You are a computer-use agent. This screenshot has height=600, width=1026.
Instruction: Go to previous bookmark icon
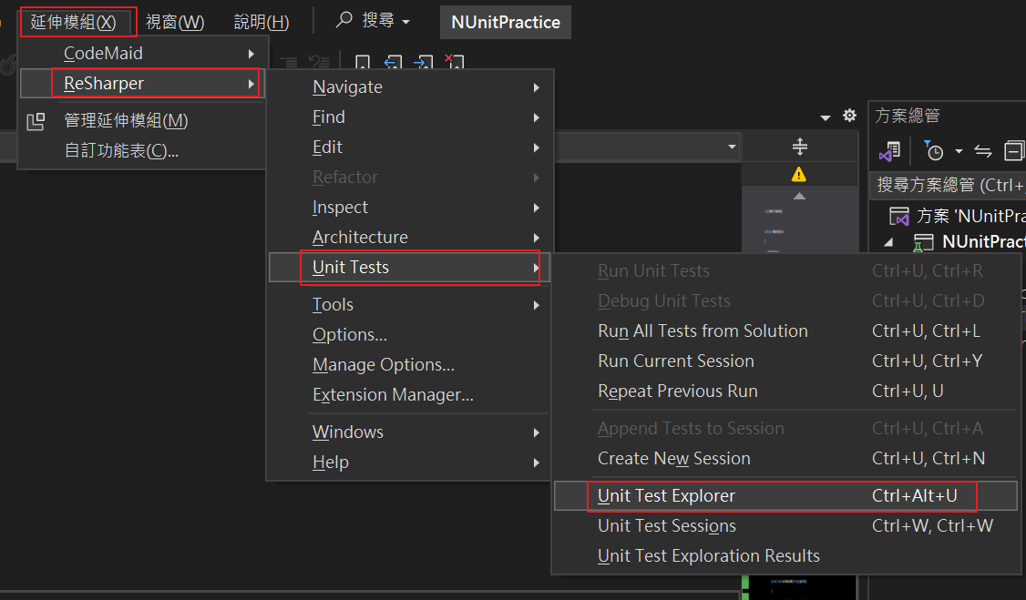coord(393,63)
